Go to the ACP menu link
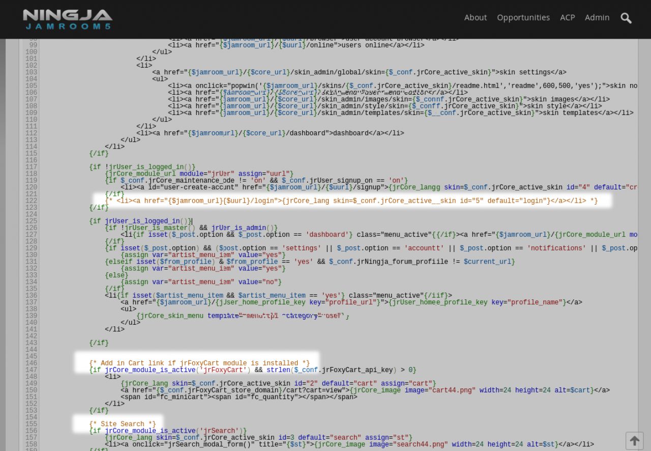Image resolution: width=651 pixels, height=451 pixels. (x=567, y=18)
